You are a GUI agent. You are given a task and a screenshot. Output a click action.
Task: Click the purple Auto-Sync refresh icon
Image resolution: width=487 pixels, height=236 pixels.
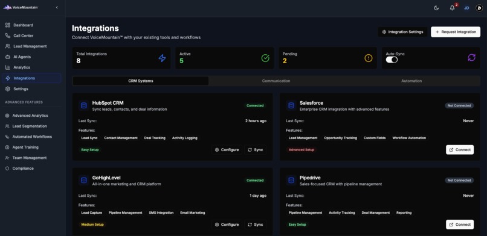[471, 58]
